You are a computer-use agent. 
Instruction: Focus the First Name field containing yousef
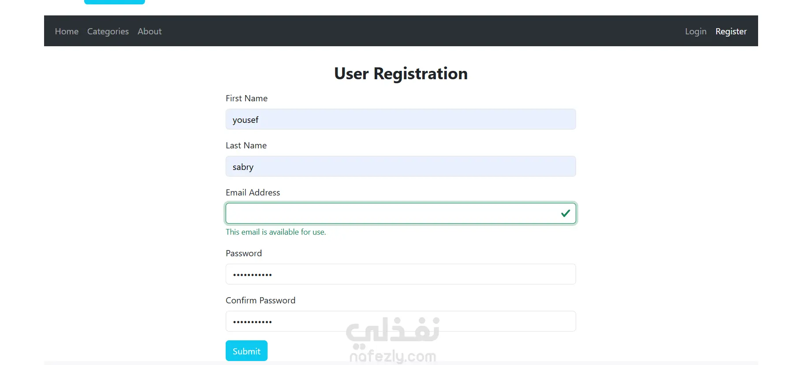[400, 119]
